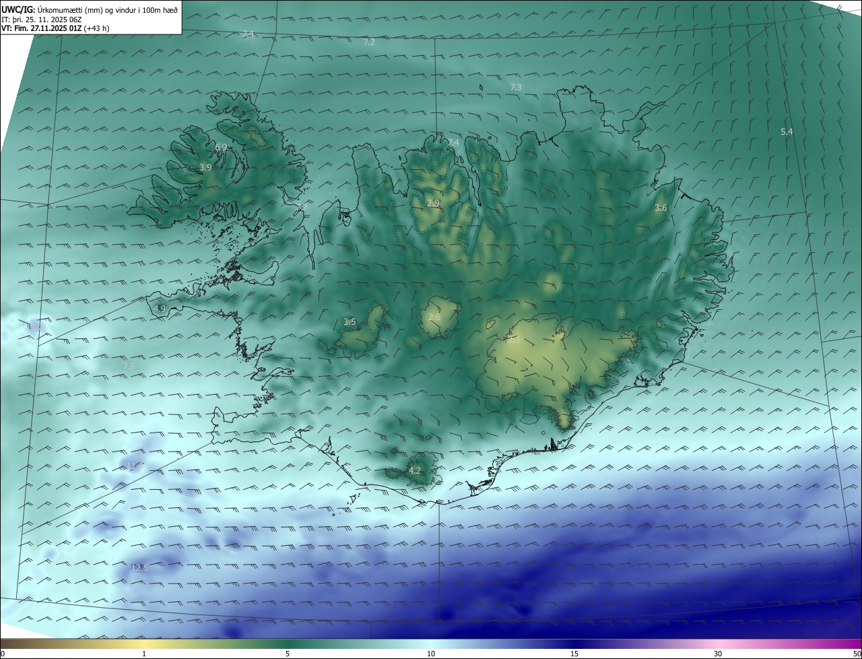
Task: Click the 0 tick on the color scale
Action: [x=3, y=654]
